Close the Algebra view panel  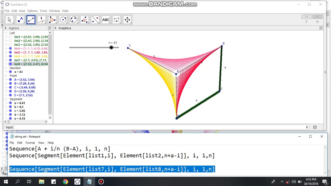(50, 28)
